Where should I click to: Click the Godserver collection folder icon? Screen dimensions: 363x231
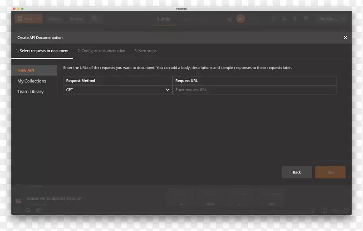(x=18, y=201)
